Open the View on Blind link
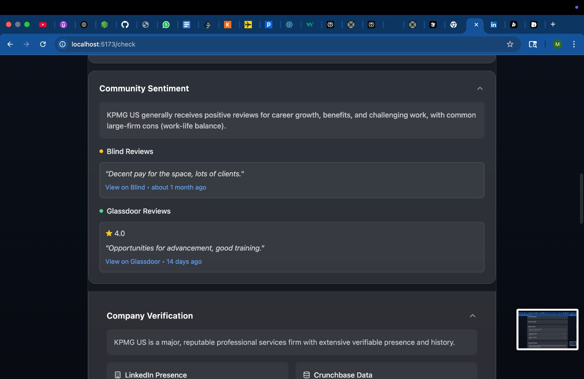The image size is (584, 379). [x=125, y=187]
